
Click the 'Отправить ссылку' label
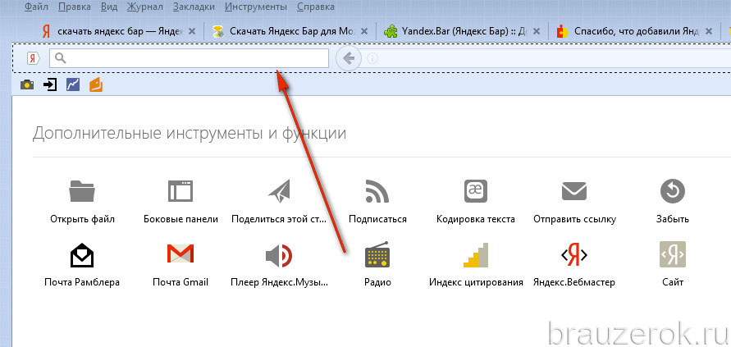[575, 219]
